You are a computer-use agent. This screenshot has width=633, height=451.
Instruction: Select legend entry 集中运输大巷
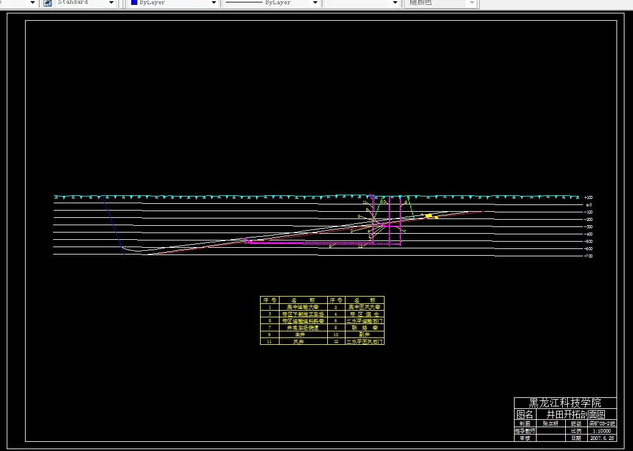click(302, 307)
